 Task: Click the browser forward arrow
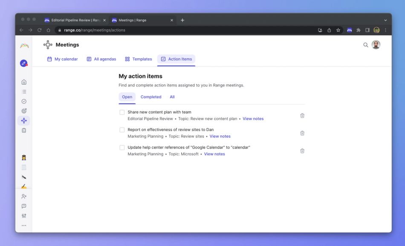click(x=30, y=30)
